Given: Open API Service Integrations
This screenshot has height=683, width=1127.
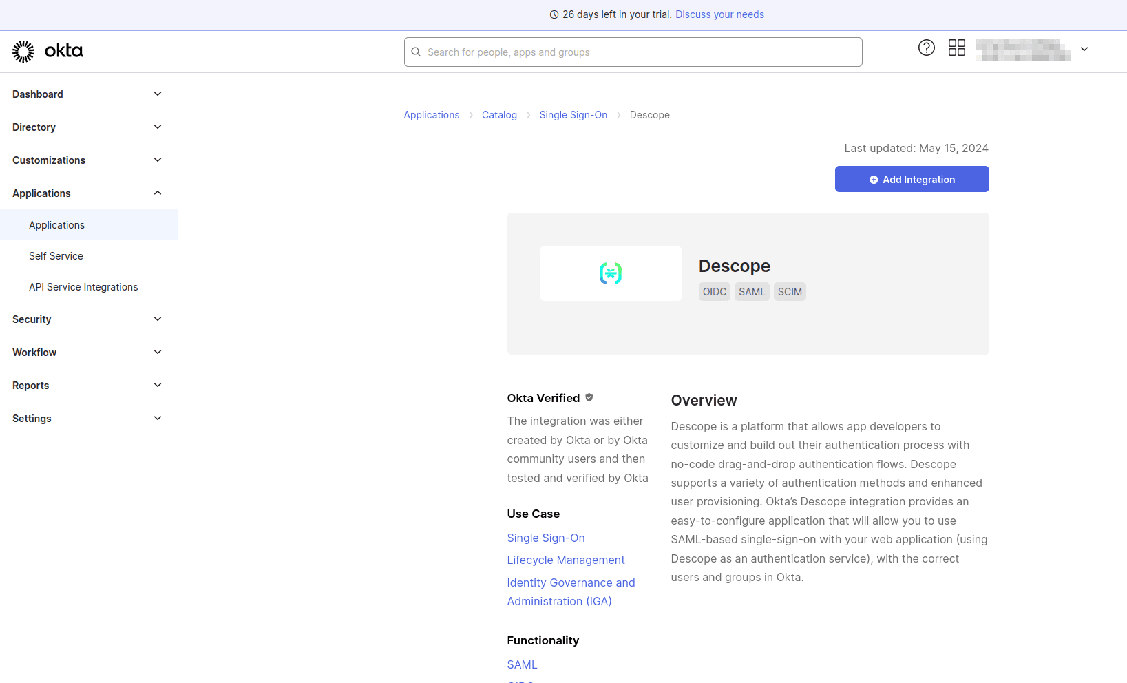Looking at the screenshot, I should click(83, 286).
